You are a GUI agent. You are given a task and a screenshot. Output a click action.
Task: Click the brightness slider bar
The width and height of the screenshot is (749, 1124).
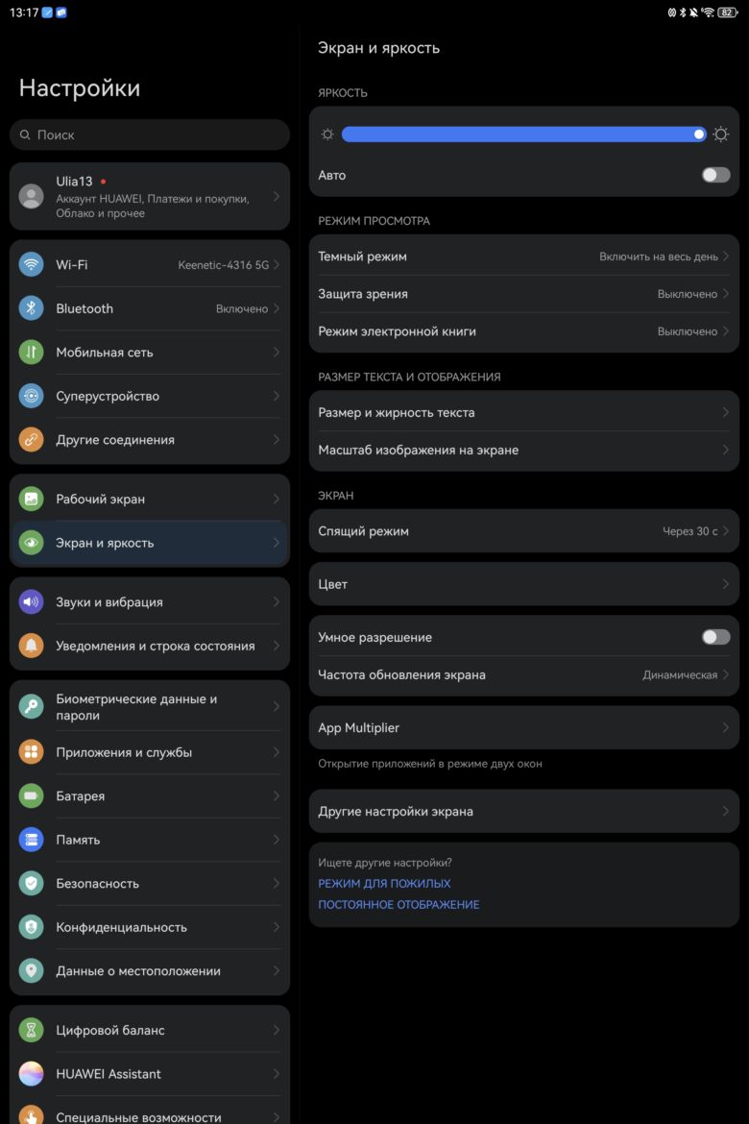(524, 134)
